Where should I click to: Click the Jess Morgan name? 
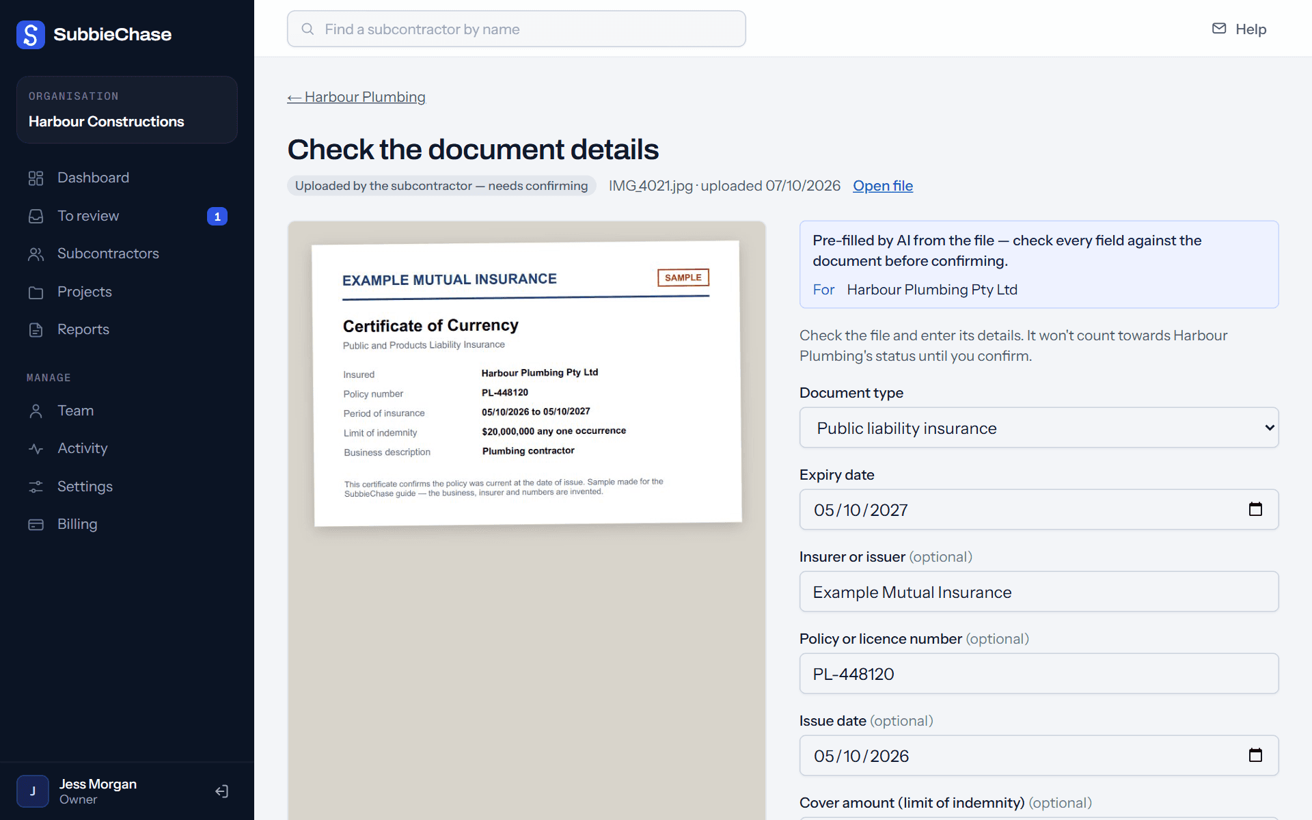pos(98,784)
